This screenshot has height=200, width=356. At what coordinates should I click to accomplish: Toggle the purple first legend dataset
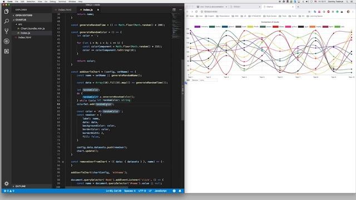(x=197, y=27)
